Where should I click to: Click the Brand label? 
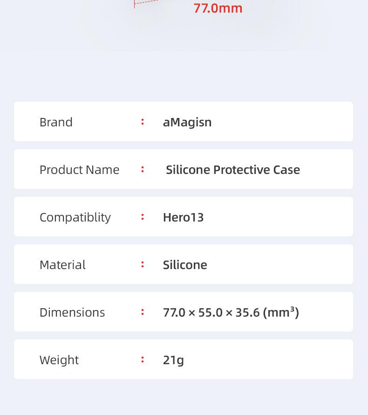click(56, 122)
